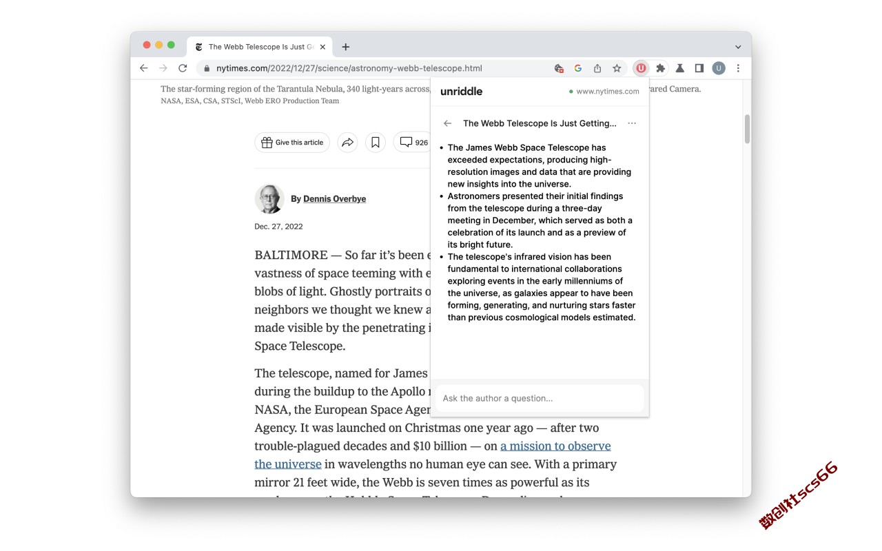Image resolution: width=882 pixels, height=551 pixels.
Task: Click the summary bullet about infrared vision
Action: [541, 287]
